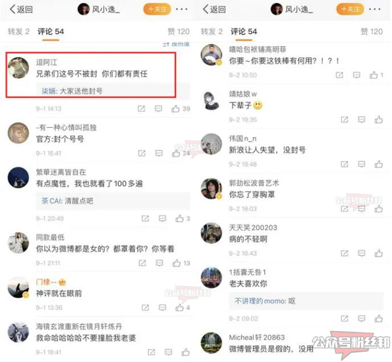Change comment sorting via 按热度
Viewport: 392px width, 362px height.
click(177, 44)
